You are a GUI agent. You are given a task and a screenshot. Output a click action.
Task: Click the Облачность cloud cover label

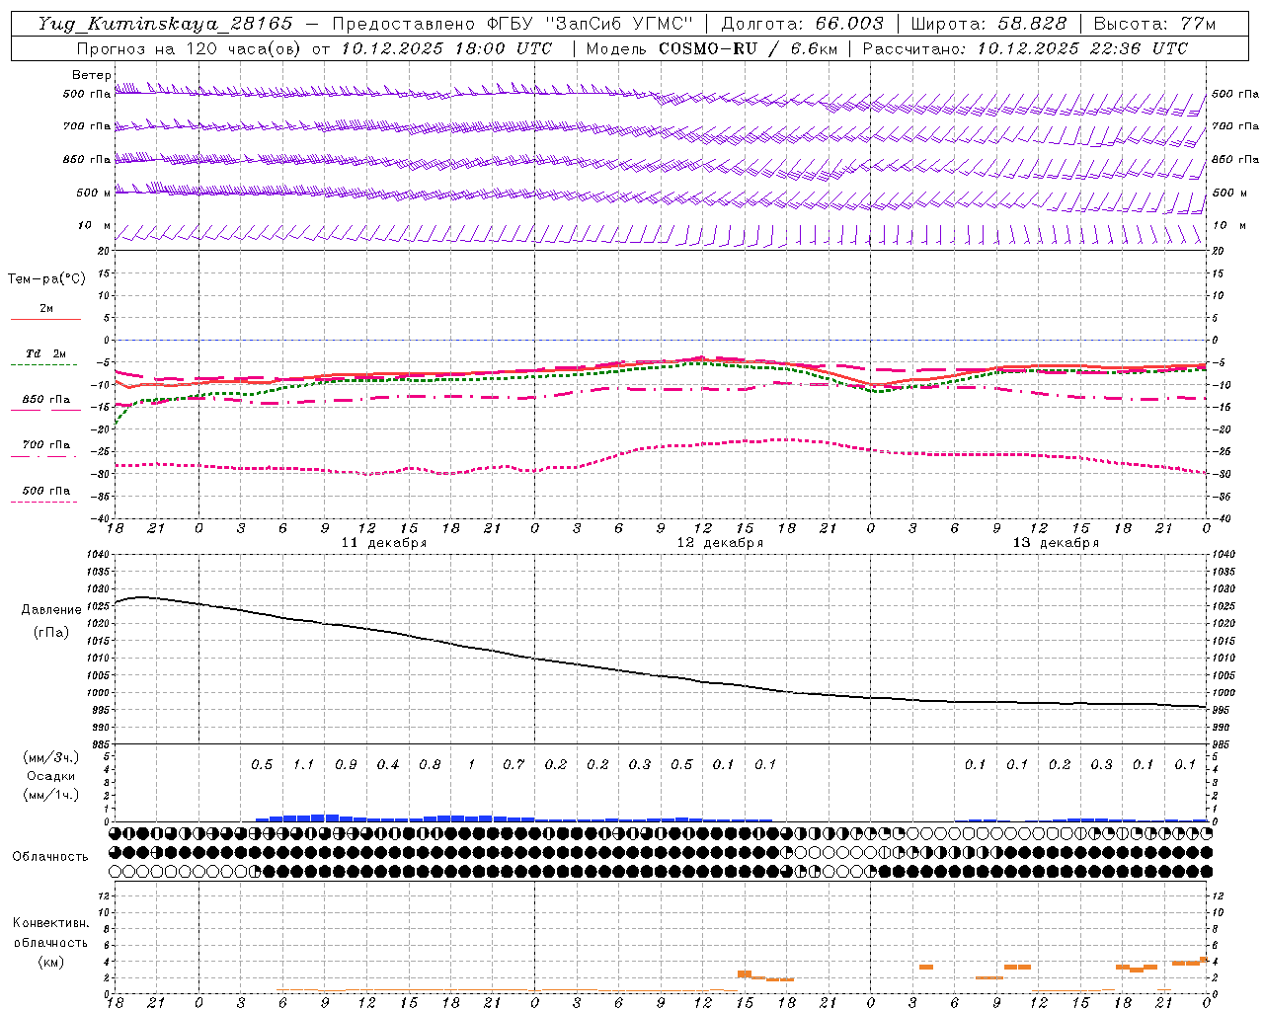50,857
